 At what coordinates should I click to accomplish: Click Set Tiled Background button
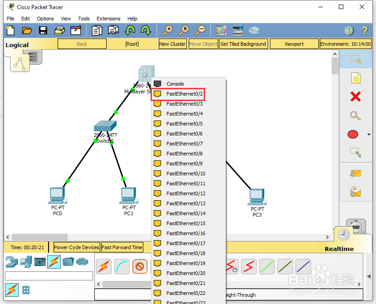coord(243,44)
